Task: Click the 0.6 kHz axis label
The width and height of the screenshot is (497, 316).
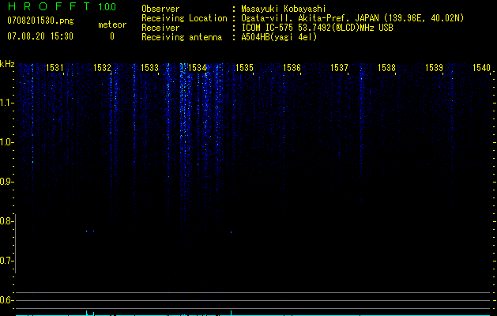Action: 6,300
